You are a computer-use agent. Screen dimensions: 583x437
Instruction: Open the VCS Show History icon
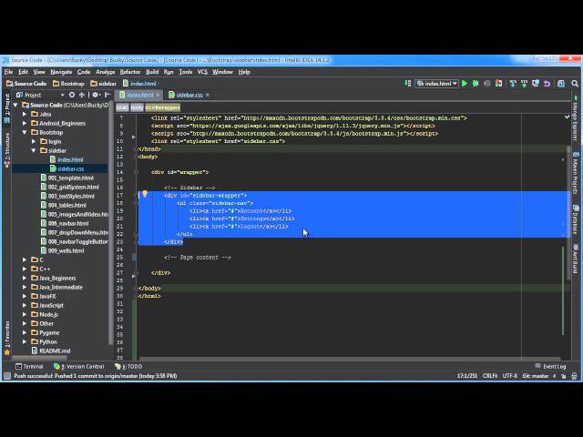[536, 84]
